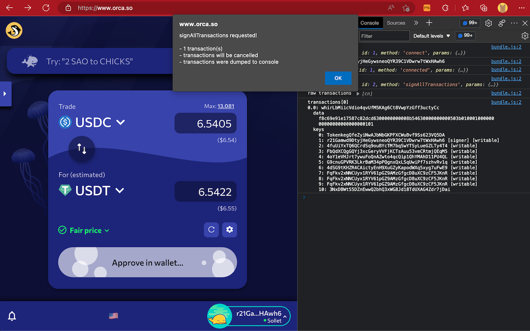Click the quote refresh icon
530x331 pixels.
(211, 230)
